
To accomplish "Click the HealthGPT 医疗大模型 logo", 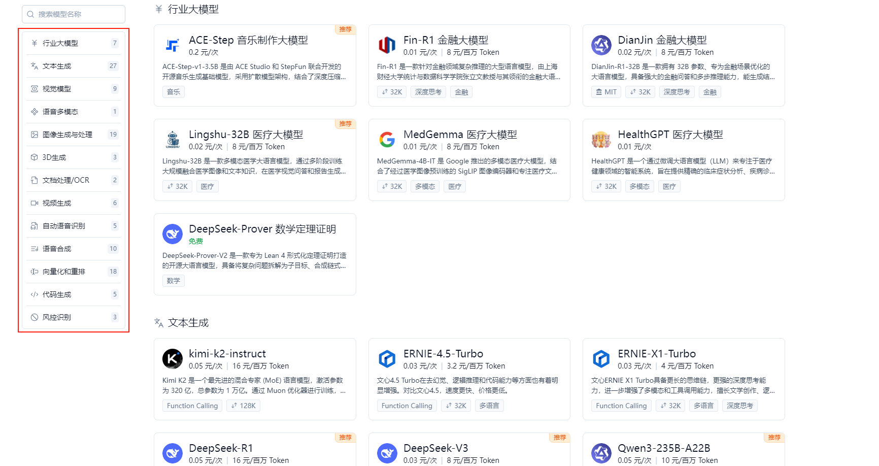I will pos(601,140).
